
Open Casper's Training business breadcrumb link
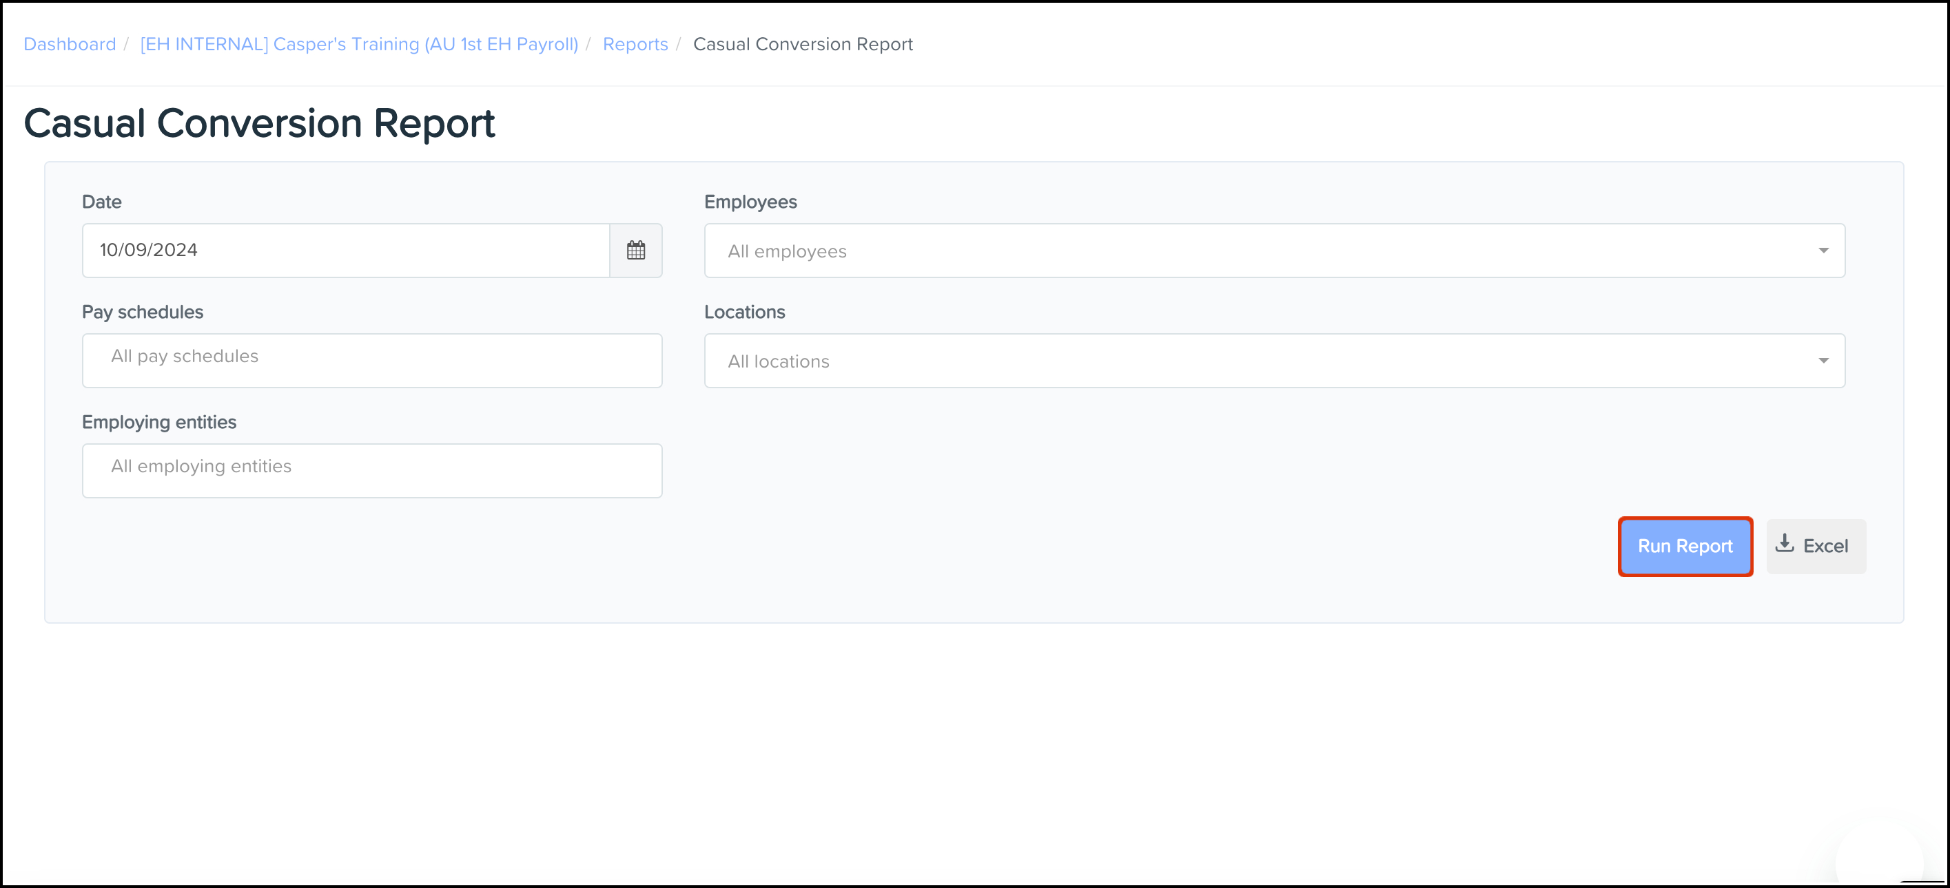click(x=359, y=44)
